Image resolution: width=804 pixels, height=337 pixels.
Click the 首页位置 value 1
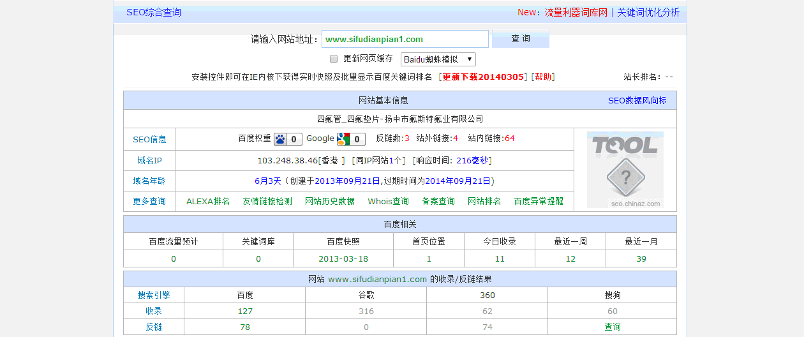[429, 259]
